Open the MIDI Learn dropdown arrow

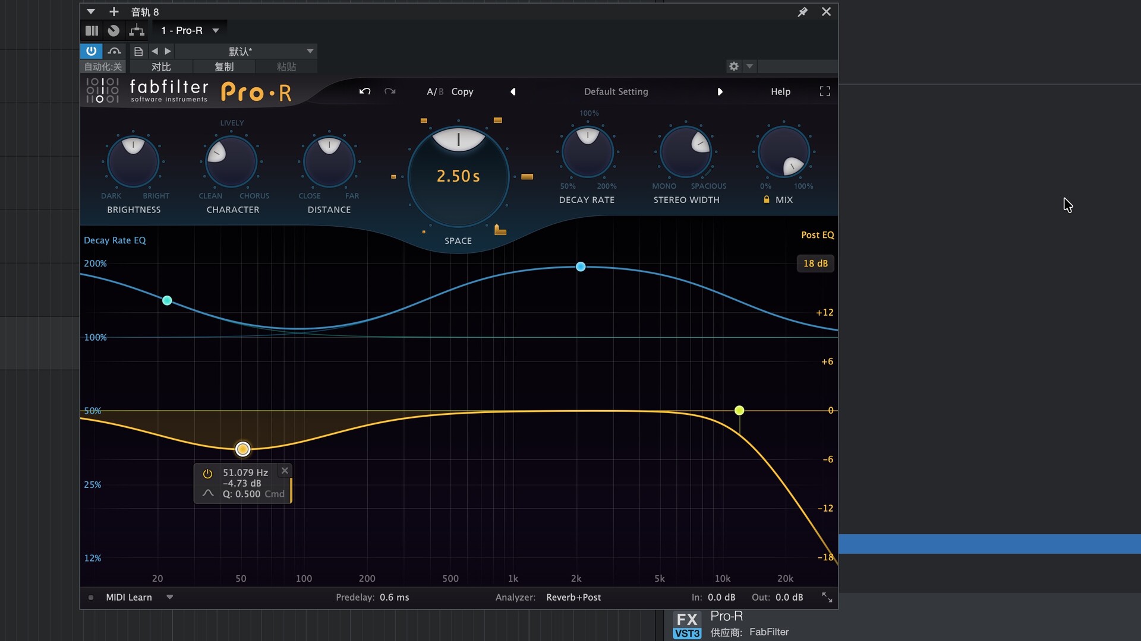tap(169, 597)
